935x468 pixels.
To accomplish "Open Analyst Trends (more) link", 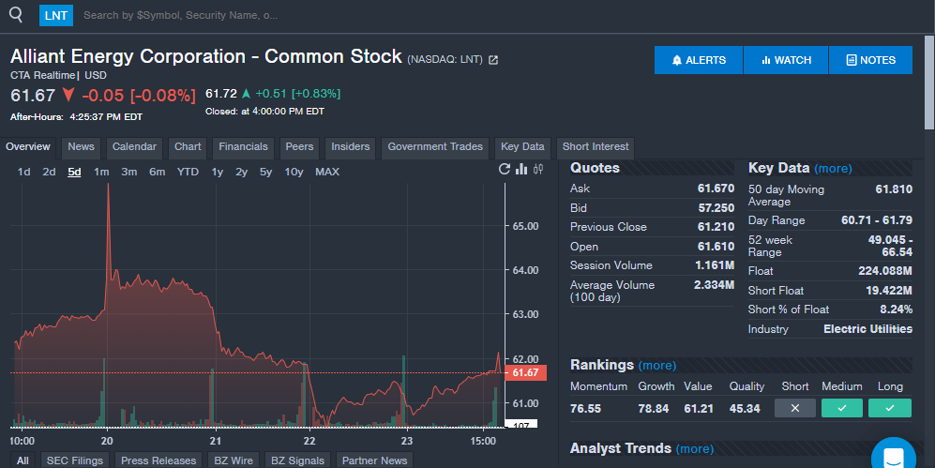I will coord(695,449).
